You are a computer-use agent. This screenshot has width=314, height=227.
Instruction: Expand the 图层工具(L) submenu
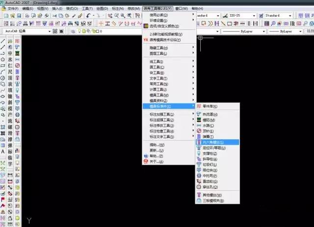coord(169,53)
